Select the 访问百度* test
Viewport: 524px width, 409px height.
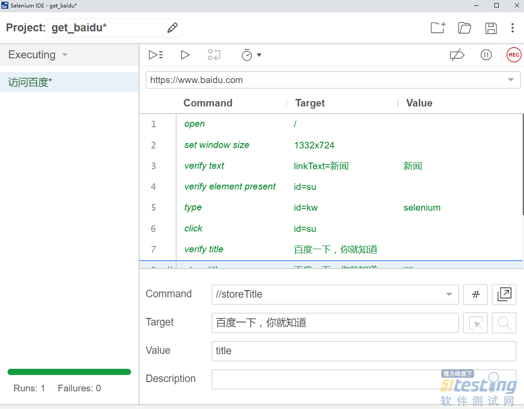coord(69,82)
